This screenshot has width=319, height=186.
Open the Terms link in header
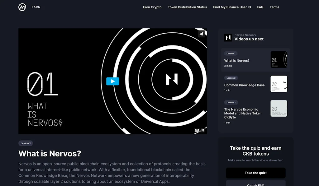tap(274, 7)
